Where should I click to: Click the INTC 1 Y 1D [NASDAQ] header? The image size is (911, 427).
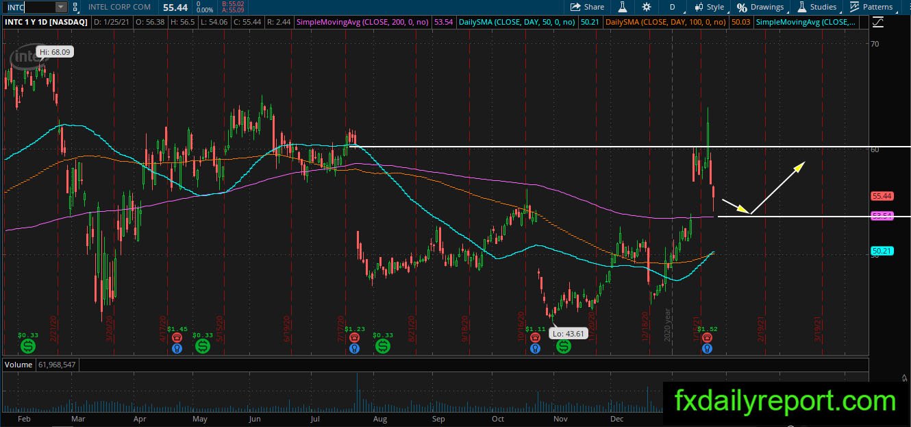46,22
